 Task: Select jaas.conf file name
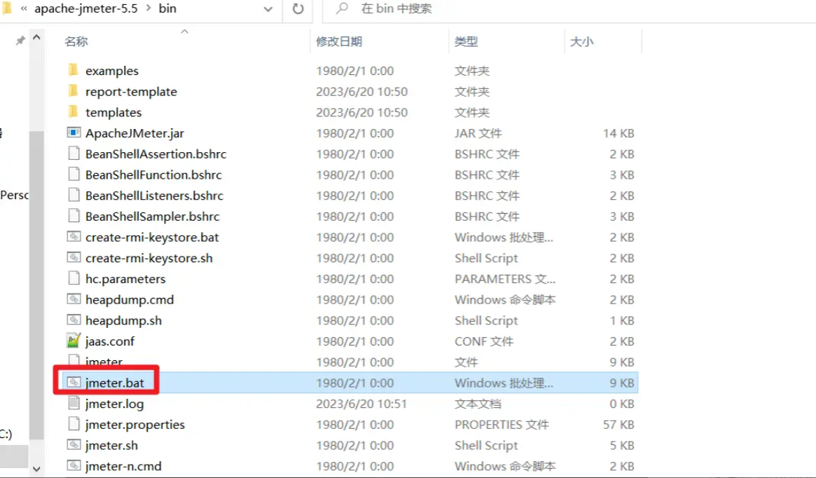coord(110,341)
